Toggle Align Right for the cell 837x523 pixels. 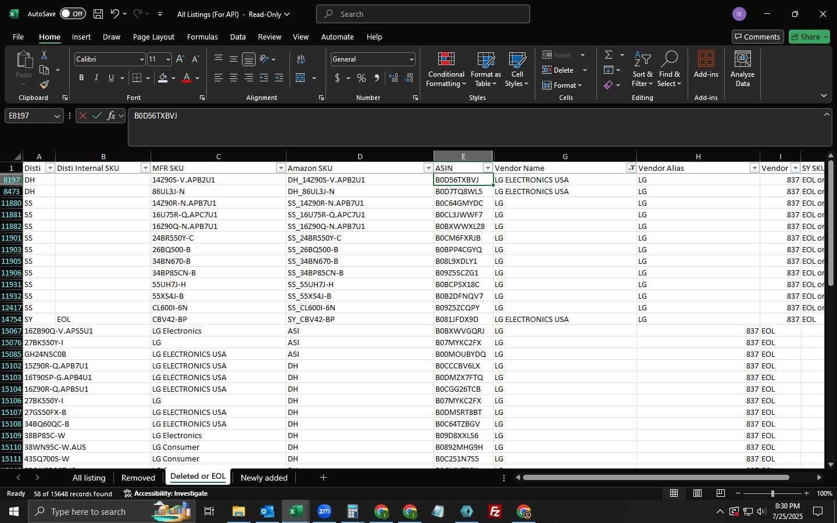[249, 78]
